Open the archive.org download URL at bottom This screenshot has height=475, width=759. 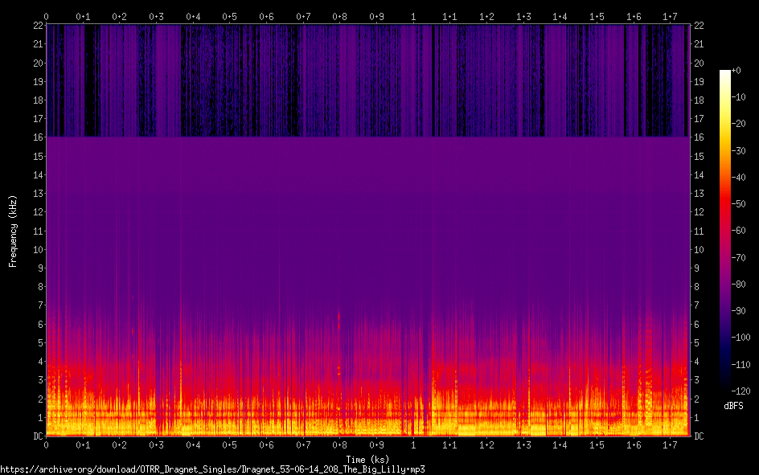212,469
